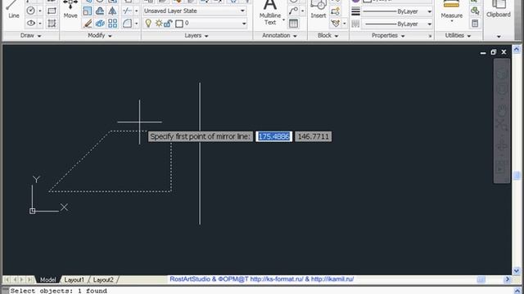Open the Quick Calculator icon
This screenshot has height=294, width=524.
[x=475, y=23]
